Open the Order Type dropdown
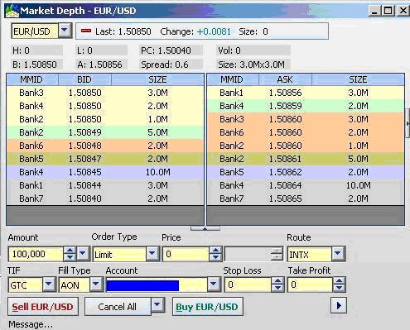 click(152, 254)
